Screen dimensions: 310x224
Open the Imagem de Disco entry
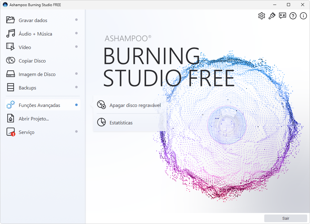coord(37,74)
